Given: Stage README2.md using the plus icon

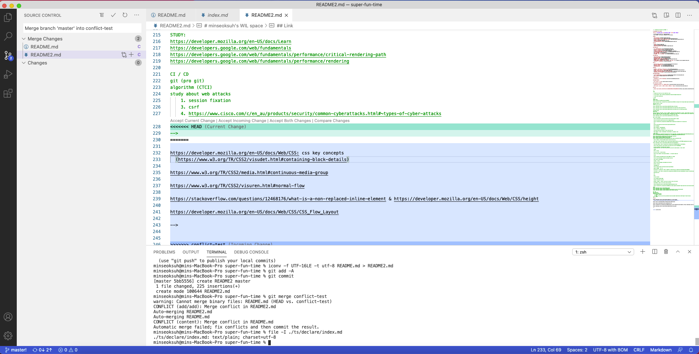Looking at the screenshot, I should point(132,55).
